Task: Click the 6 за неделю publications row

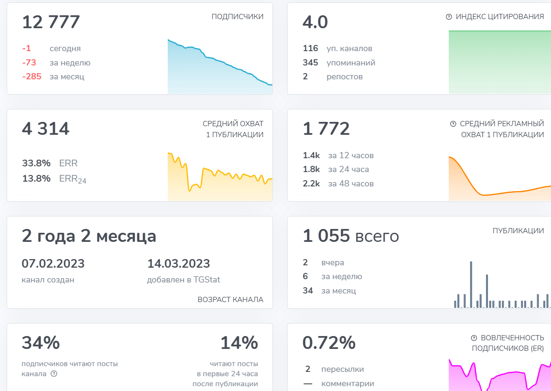Action: 333,277
